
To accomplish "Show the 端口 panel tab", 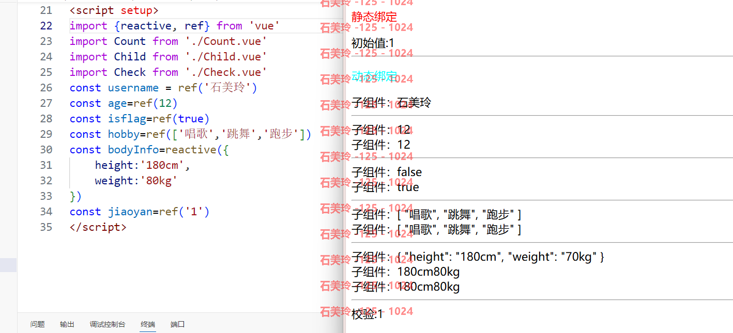I will click(x=178, y=324).
